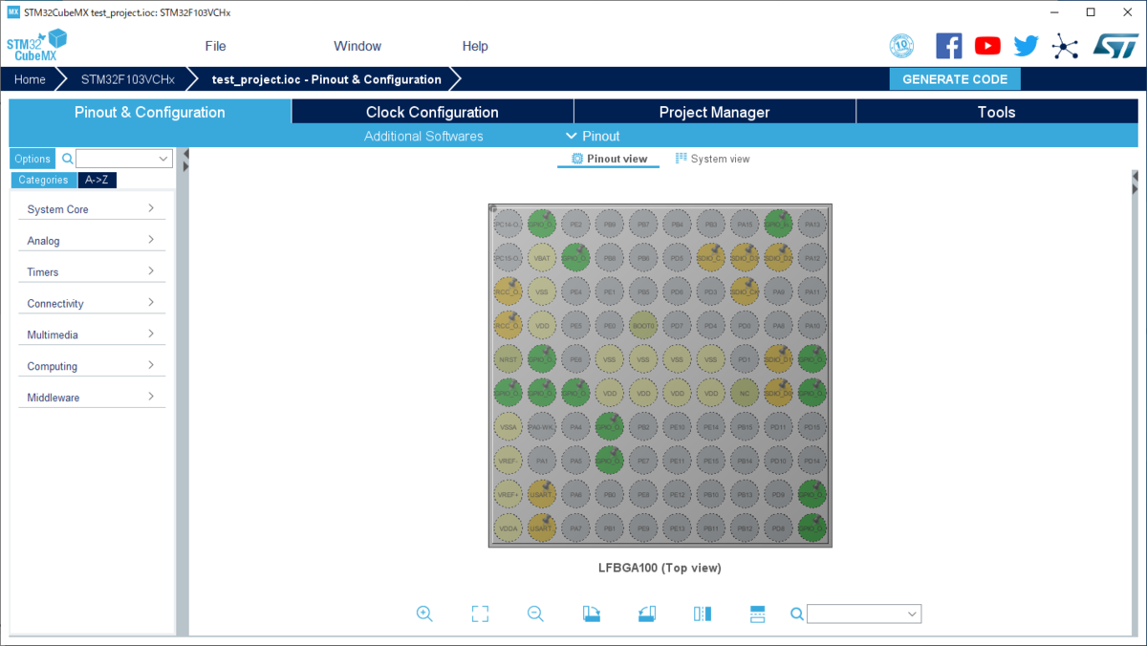Image resolution: width=1147 pixels, height=646 pixels.
Task: Select the VREF+ pin
Action: coord(508,494)
